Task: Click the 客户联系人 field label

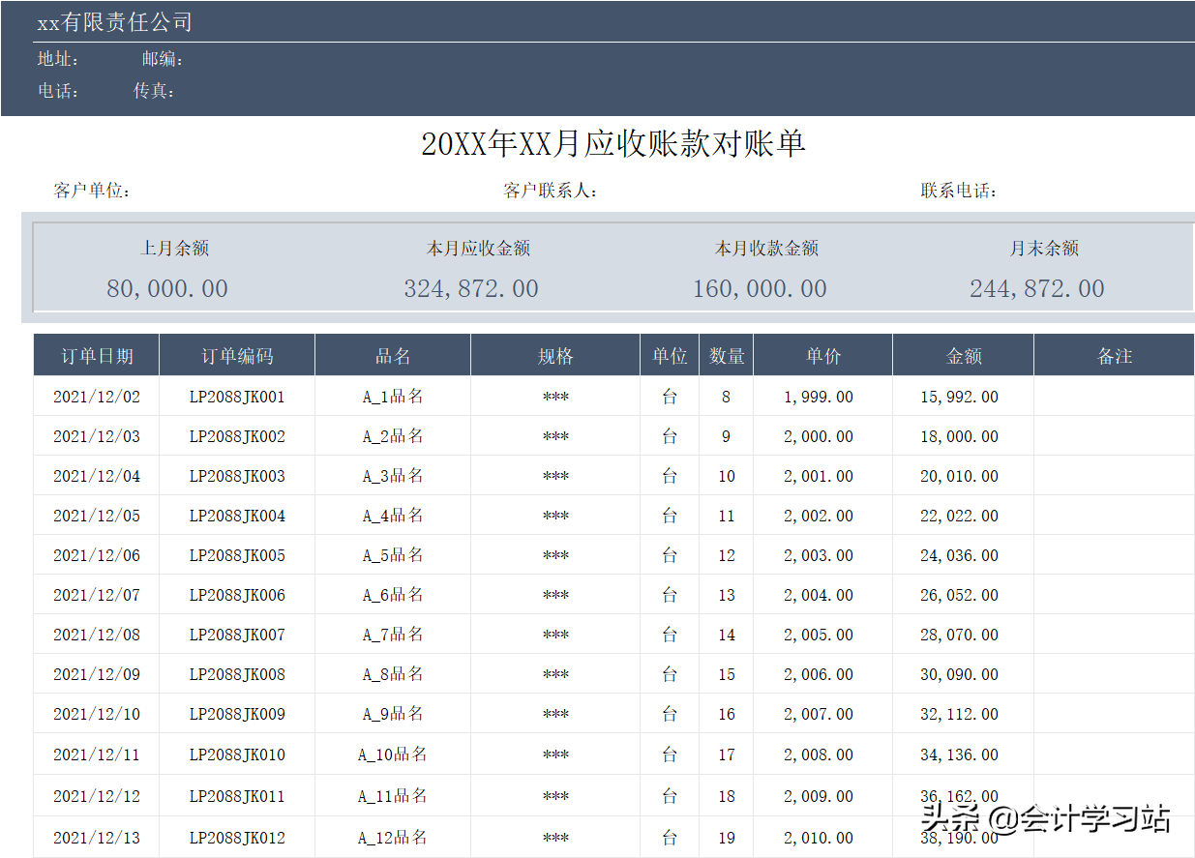Action: coord(551,191)
